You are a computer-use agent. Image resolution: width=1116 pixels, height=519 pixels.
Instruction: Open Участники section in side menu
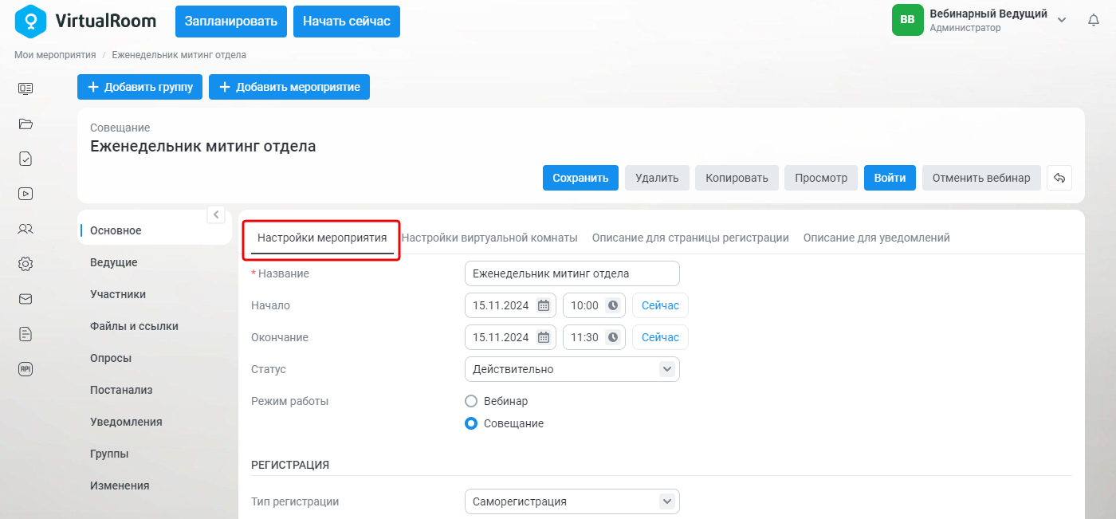[118, 294]
